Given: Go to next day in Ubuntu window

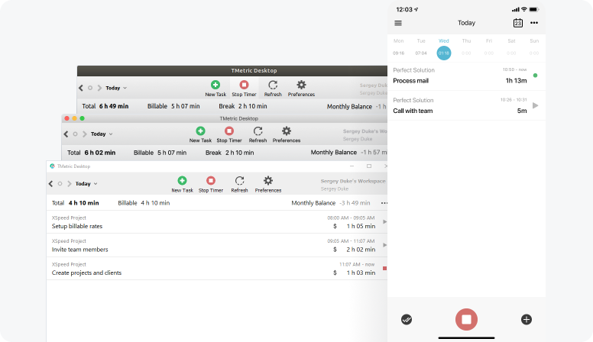Looking at the screenshot, I should (x=99, y=88).
